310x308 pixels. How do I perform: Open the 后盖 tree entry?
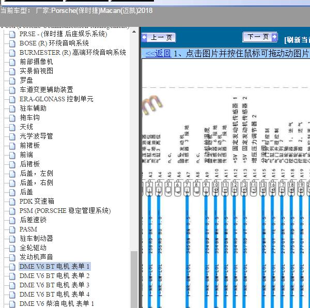(x=26, y=192)
